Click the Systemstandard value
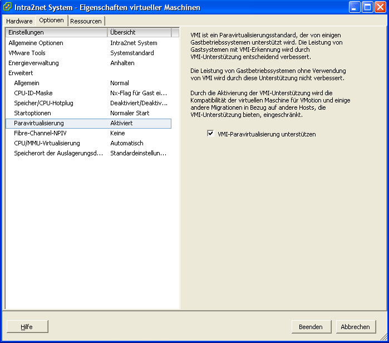Viewport: 389px width, 343px height. point(132,53)
